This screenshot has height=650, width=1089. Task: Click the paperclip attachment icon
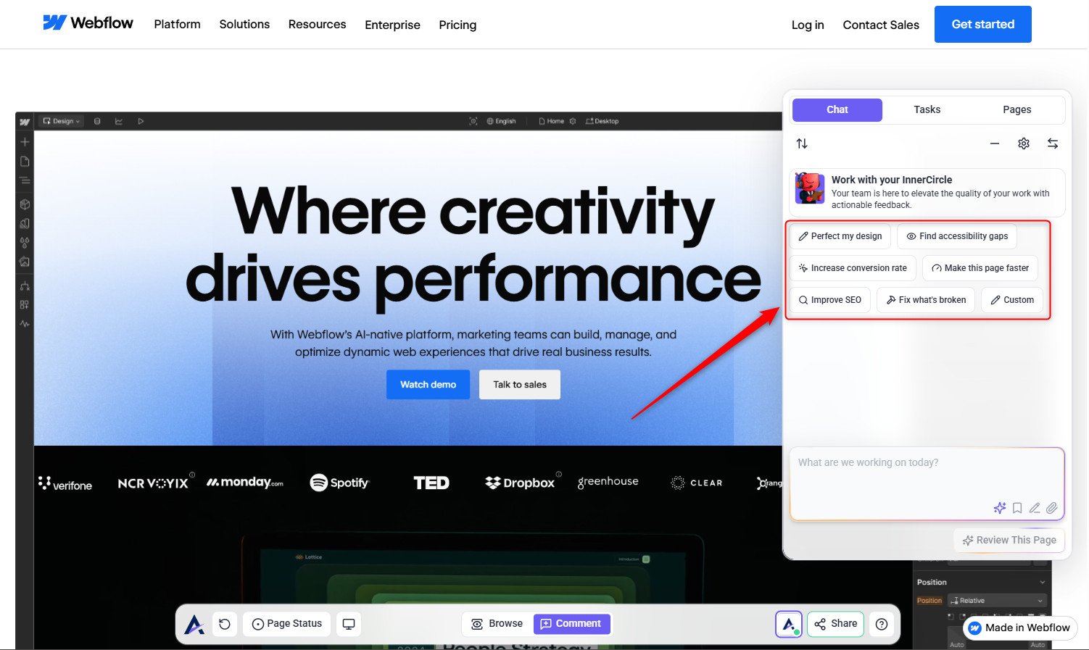(1052, 508)
